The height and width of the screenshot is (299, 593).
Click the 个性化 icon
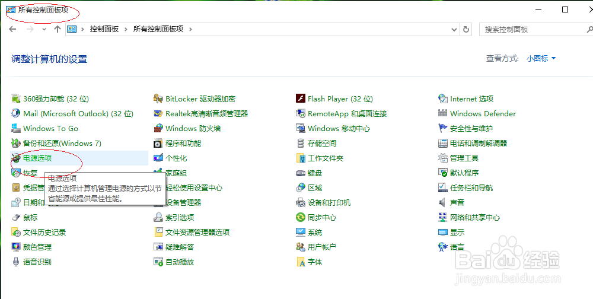(x=158, y=158)
